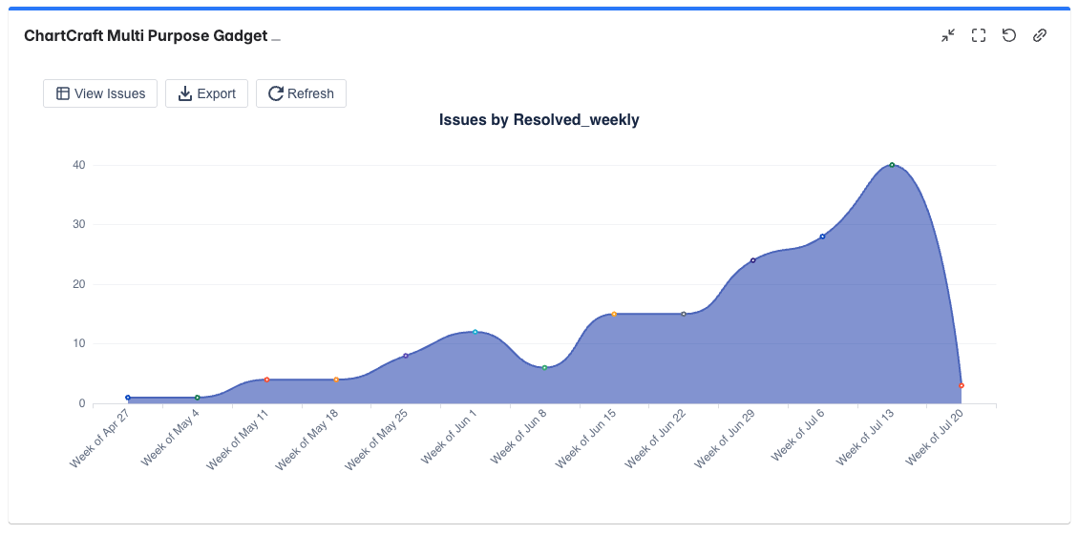Select the Week of Jun 8 dip point
1078x533 pixels.
(544, 367)
